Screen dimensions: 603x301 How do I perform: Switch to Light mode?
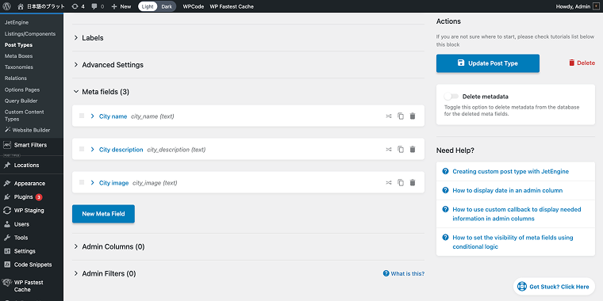point(148,6)
